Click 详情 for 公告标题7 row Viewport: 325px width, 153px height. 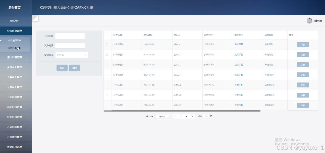click(303, 105)
